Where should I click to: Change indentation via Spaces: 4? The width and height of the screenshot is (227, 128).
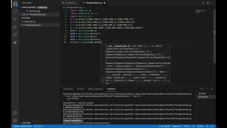point(177,126)
